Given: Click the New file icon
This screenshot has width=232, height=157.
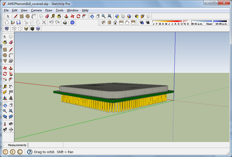Looking at the screenshot, I should tap(7, 22).
